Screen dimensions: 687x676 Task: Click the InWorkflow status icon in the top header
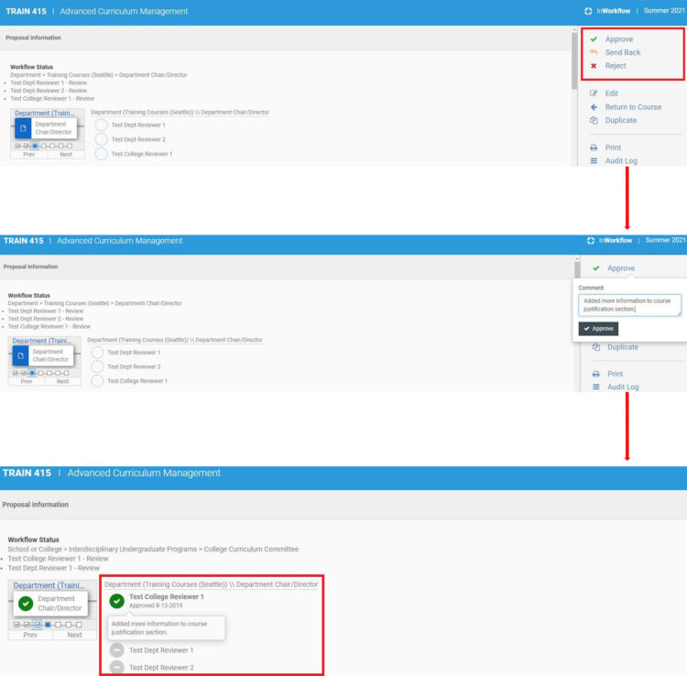588,11
